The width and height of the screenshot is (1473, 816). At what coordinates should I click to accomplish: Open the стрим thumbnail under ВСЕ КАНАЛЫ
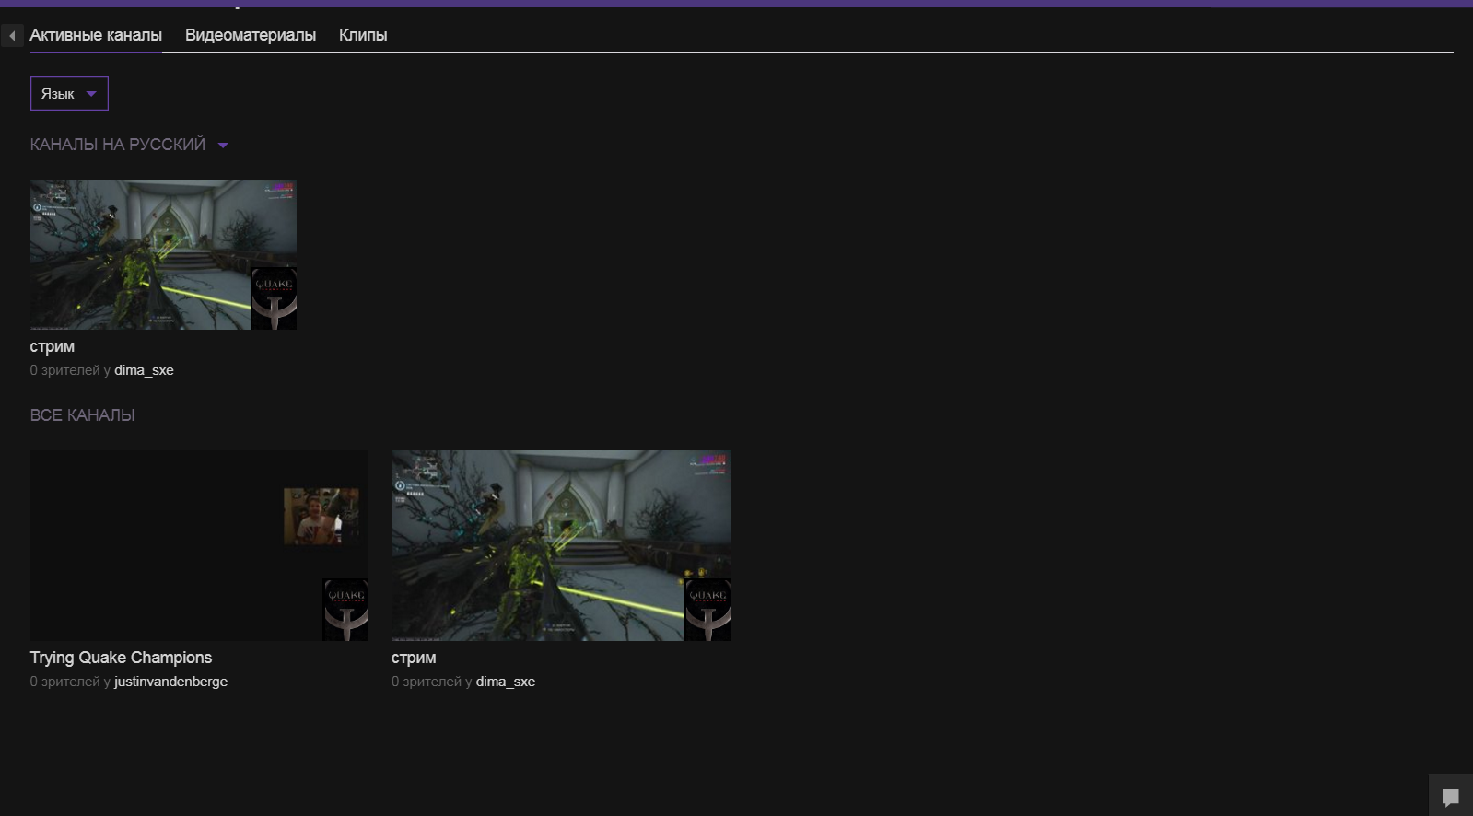(x=561, y=545)
